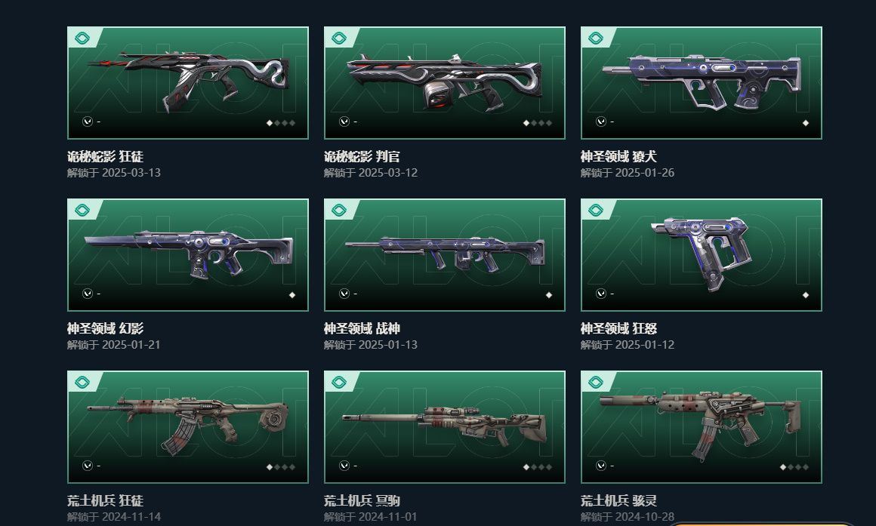Click the 神圣领域 战神 skin name
This screenshot has width=876, height=526.
click(362, 328)
